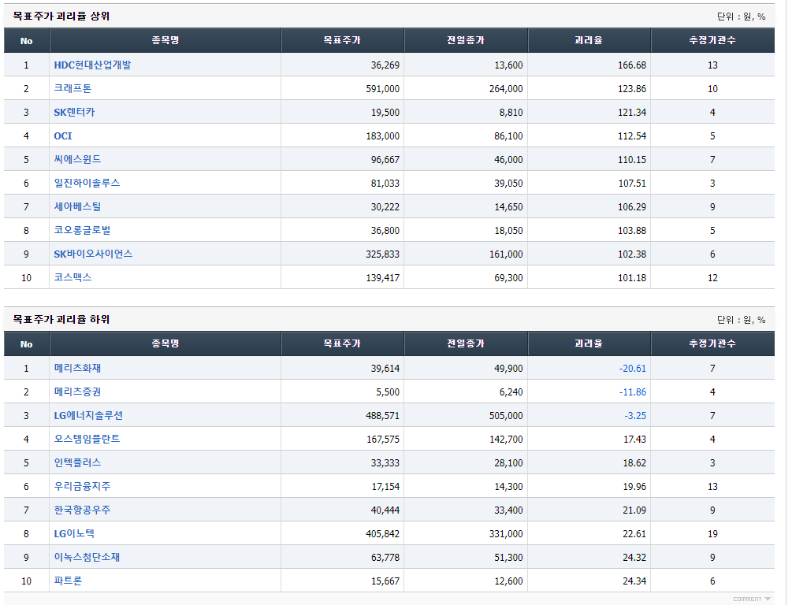
Task: Open the 이녹스첨단소재 stock link
Action: click(87, 557)
